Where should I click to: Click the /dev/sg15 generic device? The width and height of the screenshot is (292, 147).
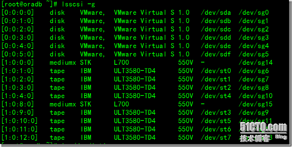pos(255,104)
